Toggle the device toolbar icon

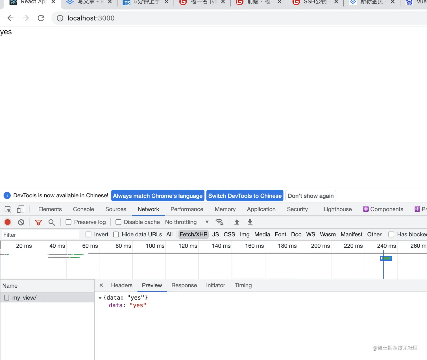(x=21, y=210)
